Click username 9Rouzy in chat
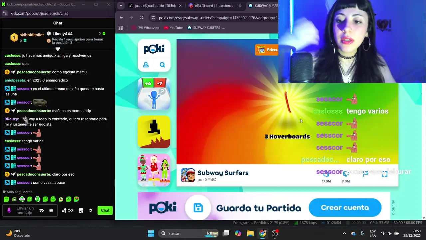Image resolution: width=426 pixels, height=240 pixels. click(12, 119)
